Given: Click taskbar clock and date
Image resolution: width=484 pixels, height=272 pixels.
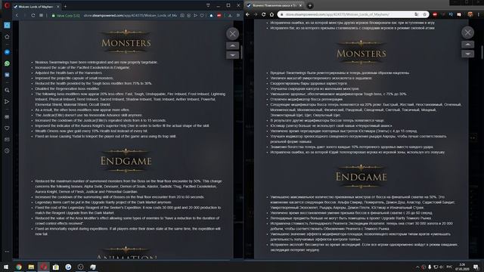Looking at the screenshot, I should [x=462, y=267].
